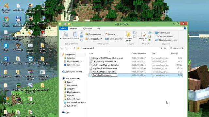This screenshot has height=117, width=209.
Task: Expand the address bar history dropdown
Action: tap(161, 48)
